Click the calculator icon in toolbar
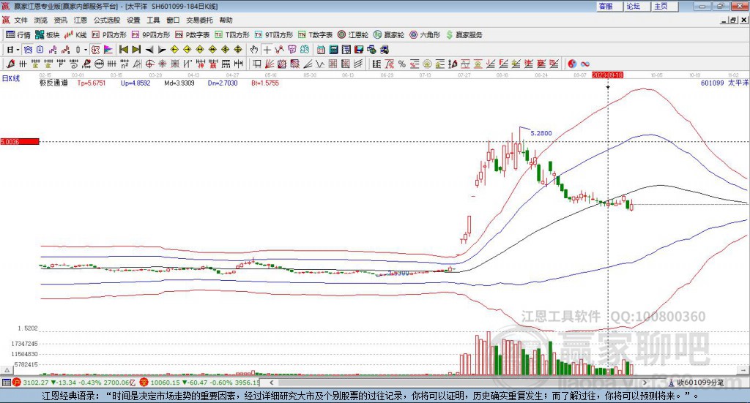 333,50
